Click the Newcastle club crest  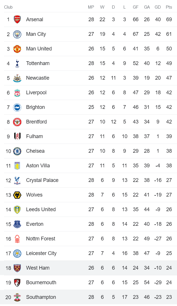pyautogui.click(x=17, y=78)
